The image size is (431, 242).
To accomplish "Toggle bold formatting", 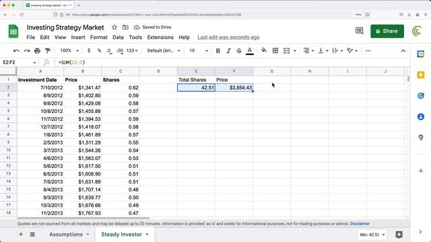I will point(218,51).
